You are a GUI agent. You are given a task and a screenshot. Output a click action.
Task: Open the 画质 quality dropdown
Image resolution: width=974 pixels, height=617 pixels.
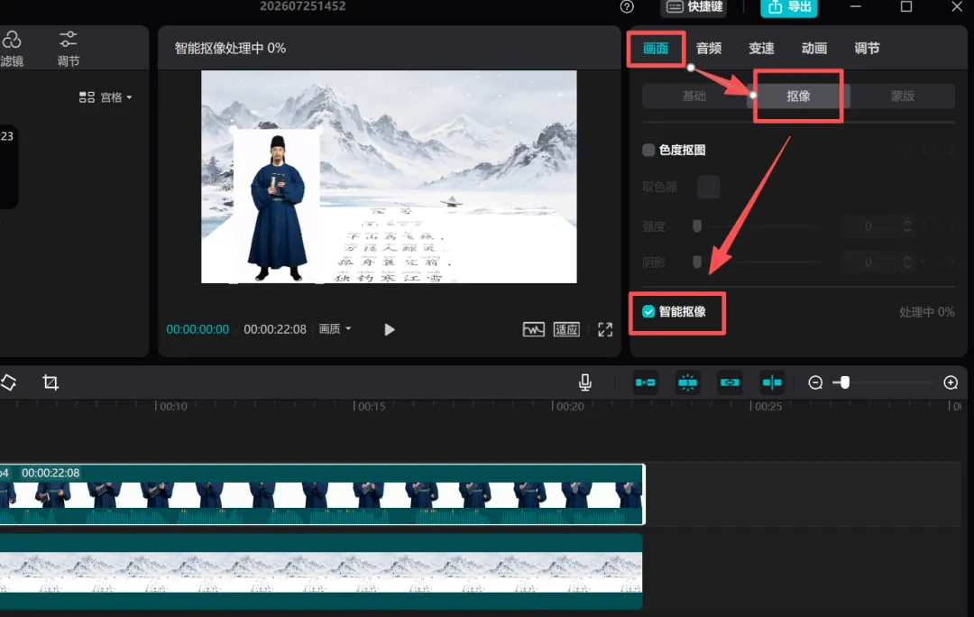(335, 328)
